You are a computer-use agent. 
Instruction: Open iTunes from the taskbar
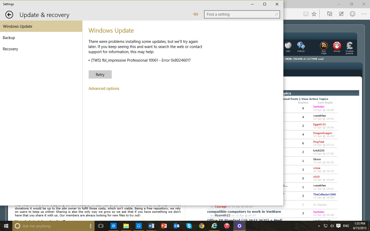(227, 226)
